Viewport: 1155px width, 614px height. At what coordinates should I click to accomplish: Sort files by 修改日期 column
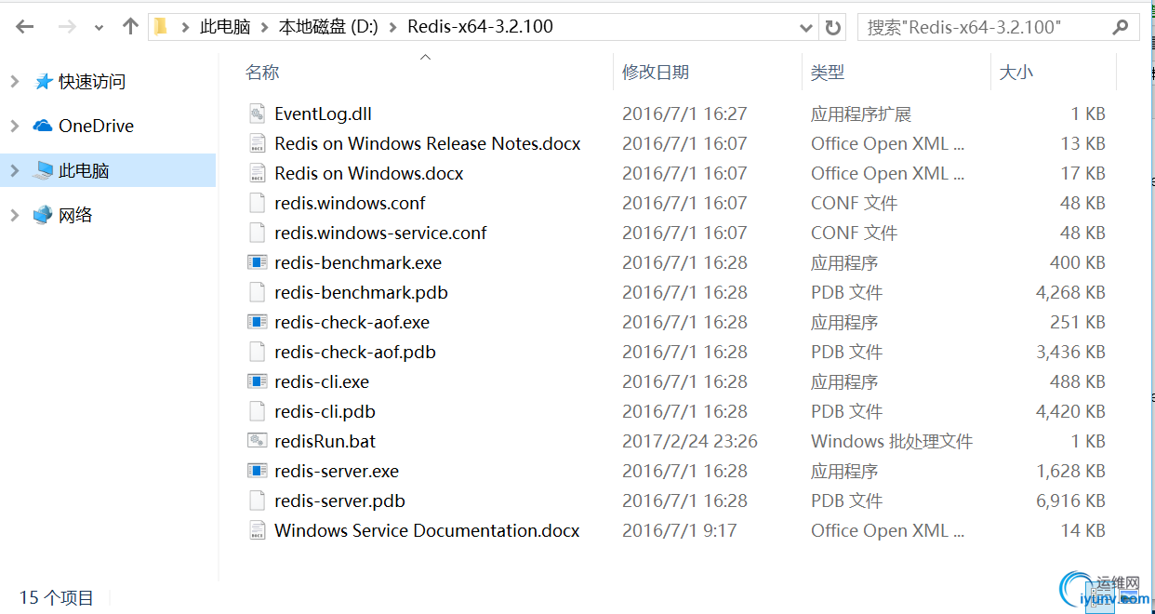[656, 72]
